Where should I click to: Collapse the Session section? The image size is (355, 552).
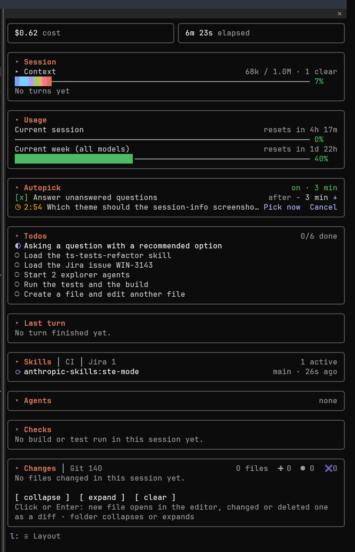click(17, 62)
